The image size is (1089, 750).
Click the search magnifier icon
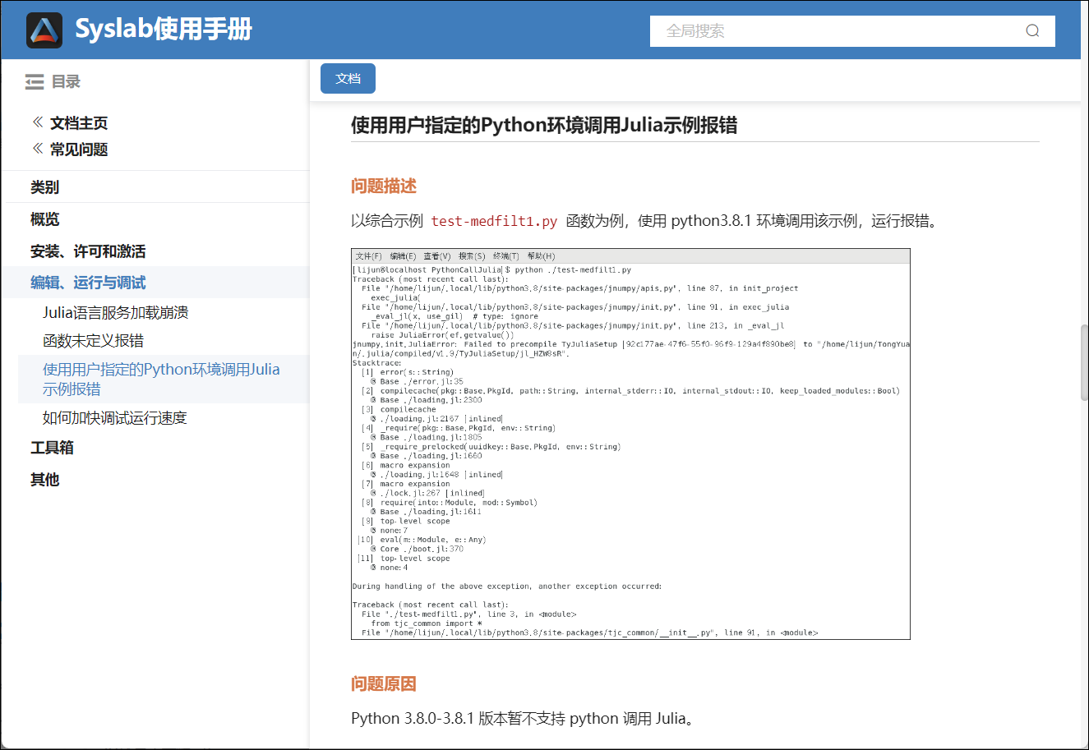(1032, 31)
